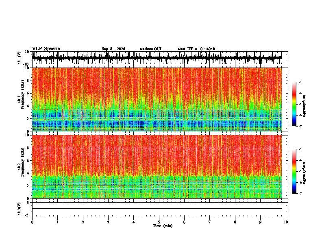The width and height of the screenshot is (322, 249).
Task: Click time-axis tick label "2"
Action: 83,222
